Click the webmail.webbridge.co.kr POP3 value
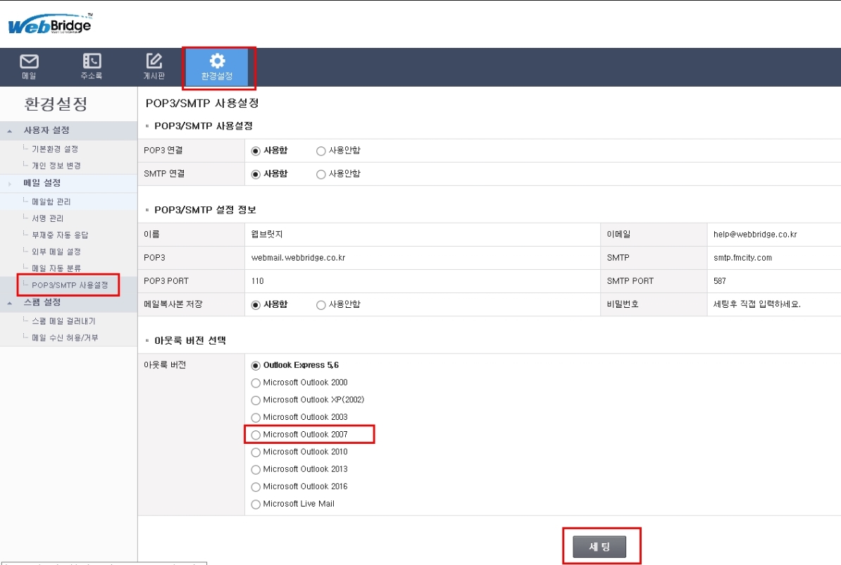 [x=298, y=258]
